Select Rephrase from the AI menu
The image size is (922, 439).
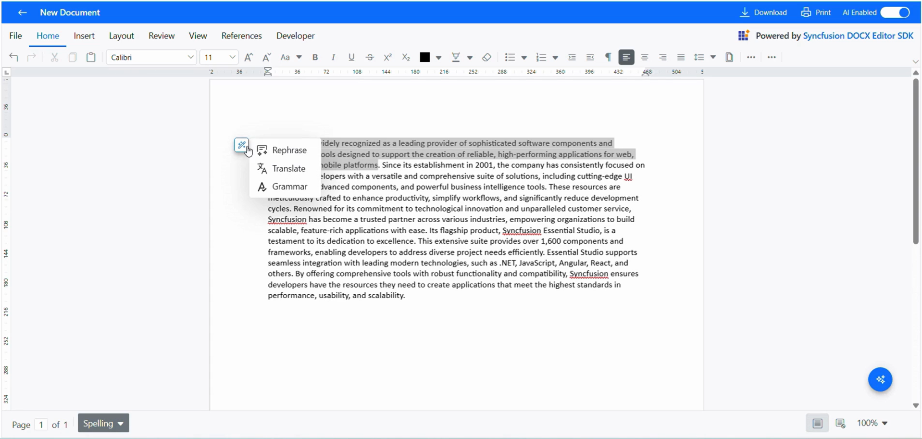288,150
